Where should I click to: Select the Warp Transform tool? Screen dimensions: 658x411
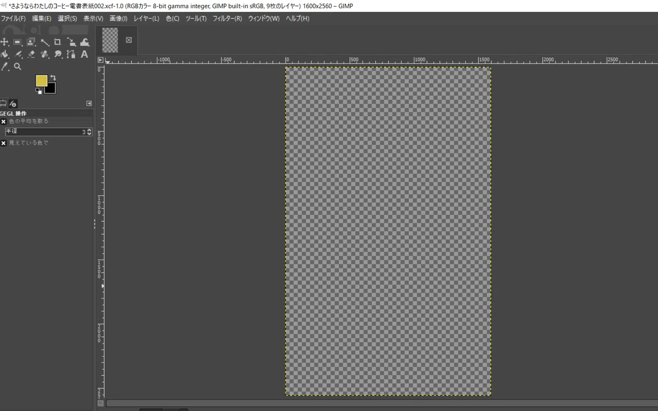(x=84, y=42)
